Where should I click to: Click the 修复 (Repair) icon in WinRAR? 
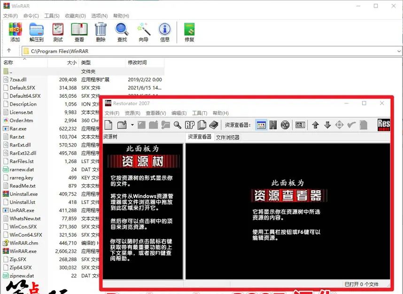[189, 32]
